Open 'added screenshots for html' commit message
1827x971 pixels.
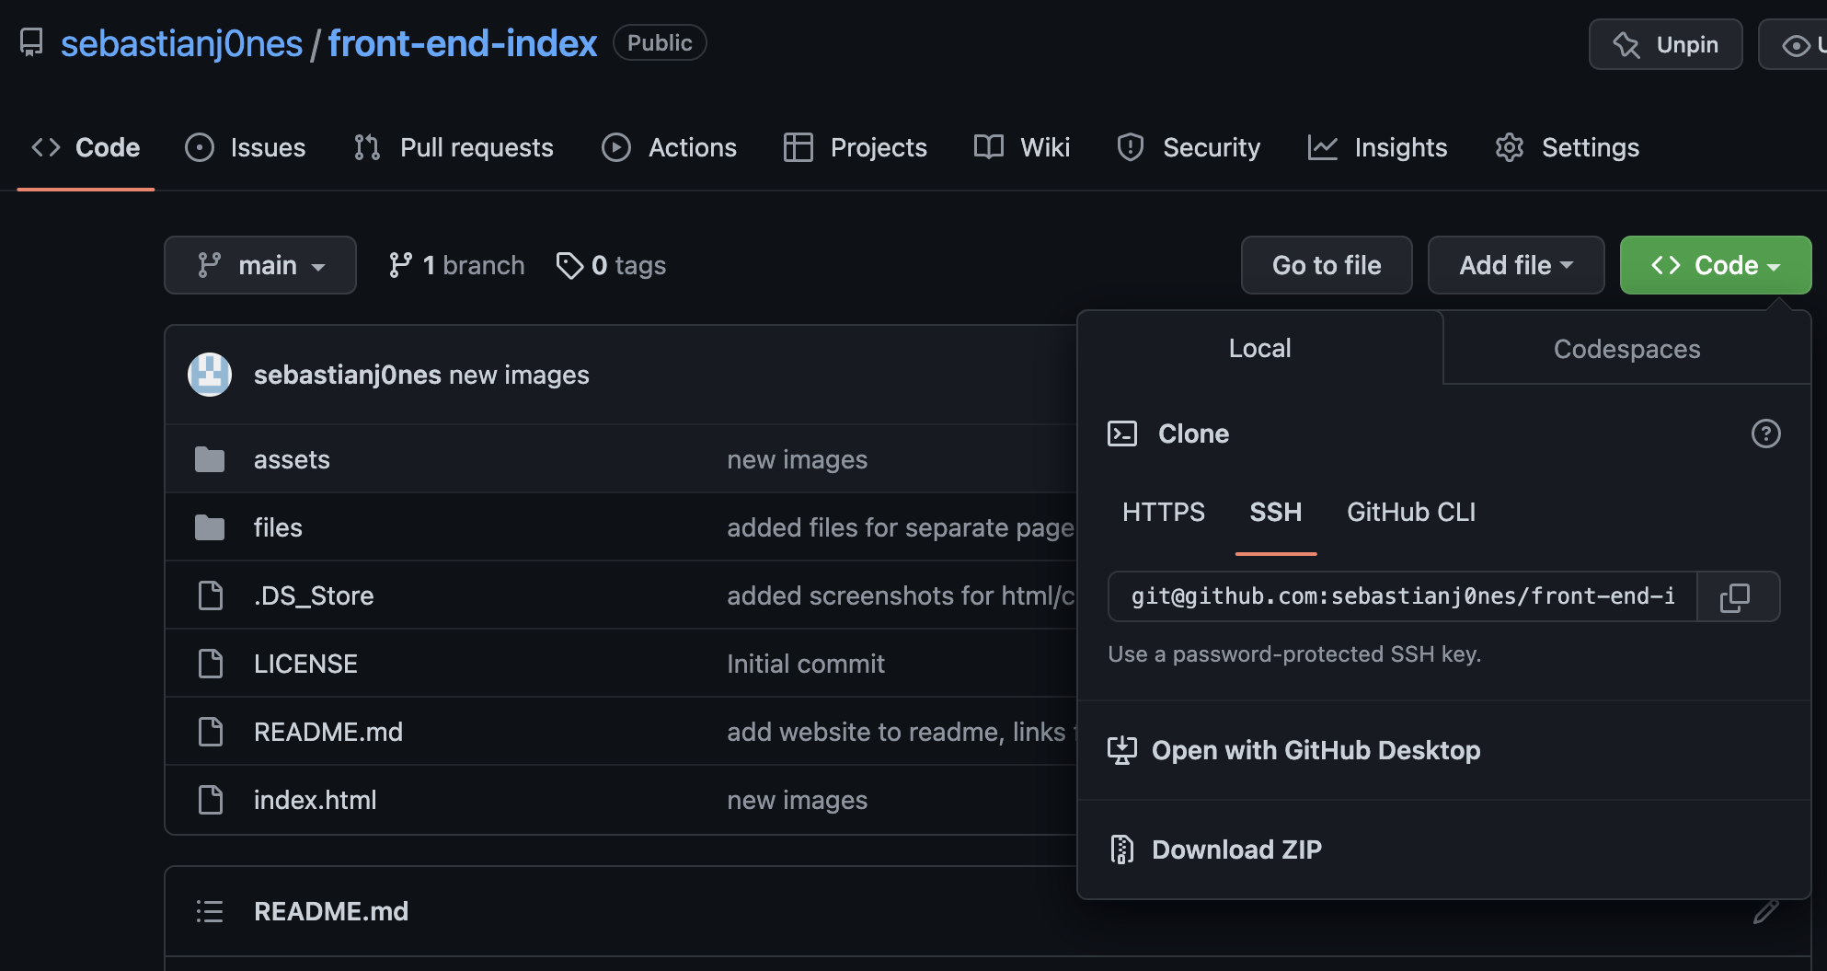[901, 595]
